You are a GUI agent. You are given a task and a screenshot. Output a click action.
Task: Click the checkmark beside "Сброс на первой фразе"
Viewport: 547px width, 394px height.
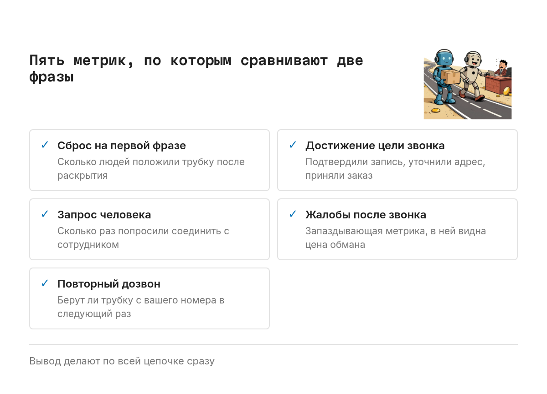tap(45, 145)
